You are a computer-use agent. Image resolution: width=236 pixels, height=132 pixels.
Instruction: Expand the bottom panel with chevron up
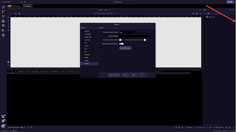click(x=234, y=128)
